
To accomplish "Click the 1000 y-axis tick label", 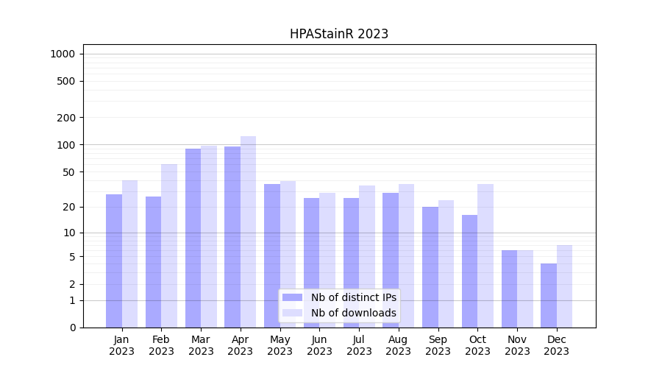I will point(63,54).
